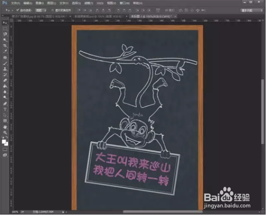Click the Distribute right edges icon
The height and width of the screenshot is (215, 266).
coord(149,10)
